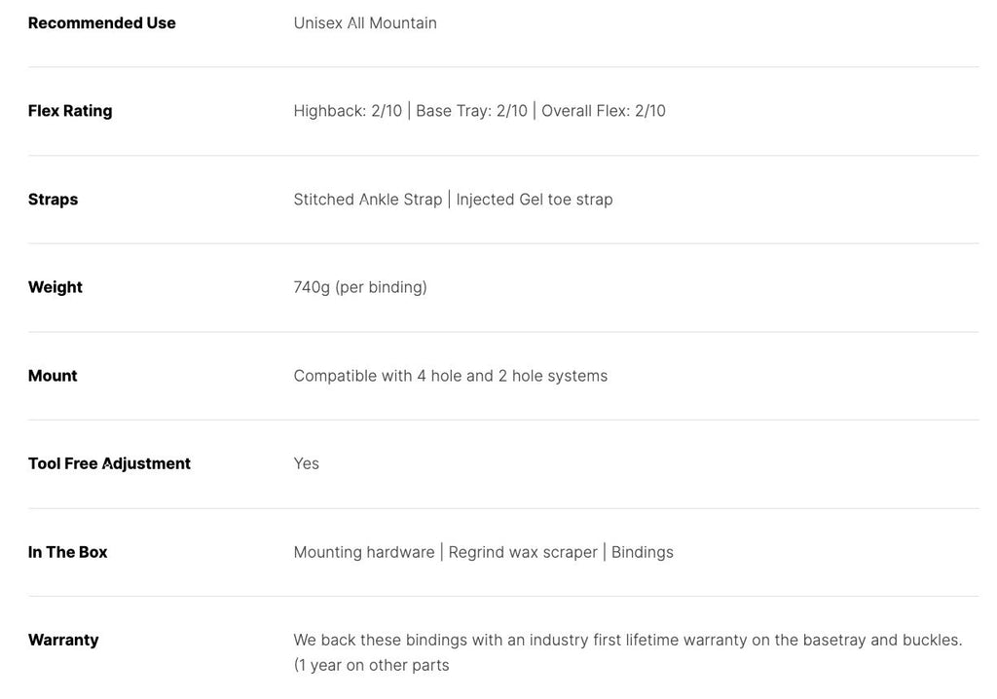Image resolution: width=997 pixels, height=699 pixels.
Task: Click the Recommended Use label
Action: point(101,23)
